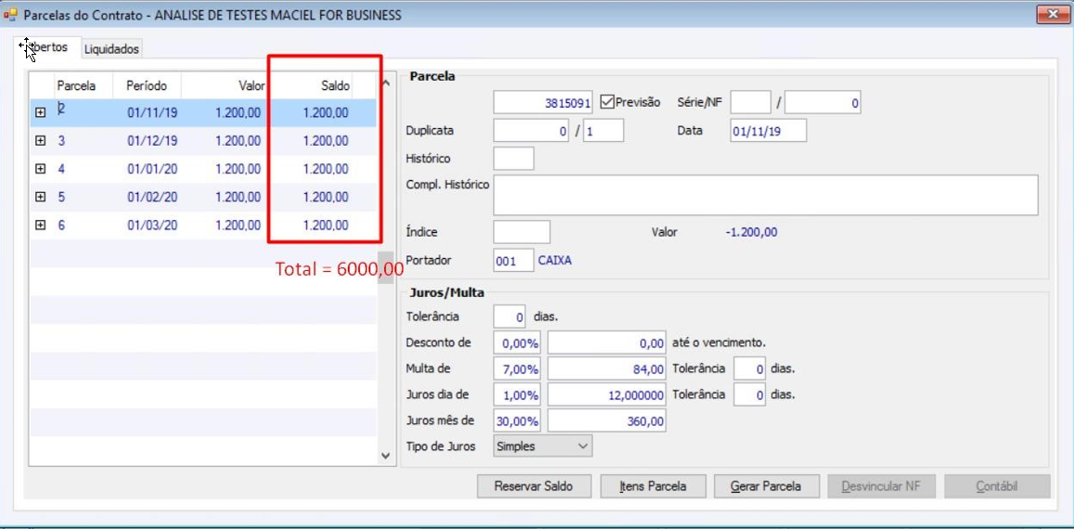Switch to the Liquidados tab
The width and height of the screenshot is (1074, 529).
[x=111, y=49]
